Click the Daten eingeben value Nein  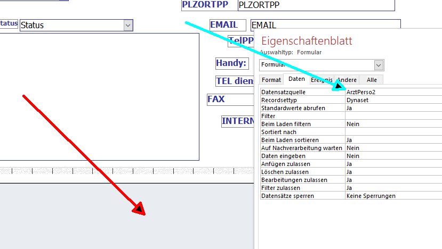tap(393, 156)
